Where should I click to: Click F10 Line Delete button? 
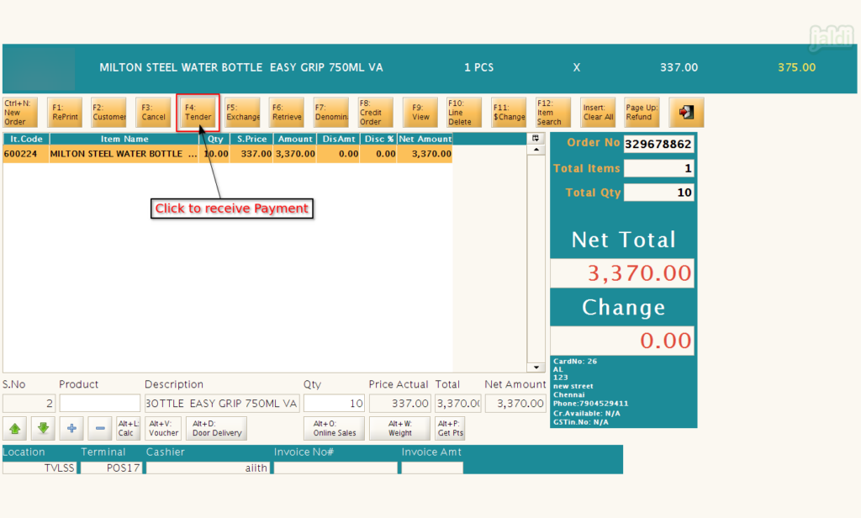click(x=464, y=112)
